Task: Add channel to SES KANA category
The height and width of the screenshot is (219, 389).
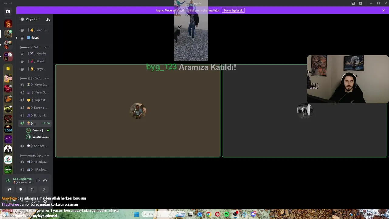Action: 48,78
